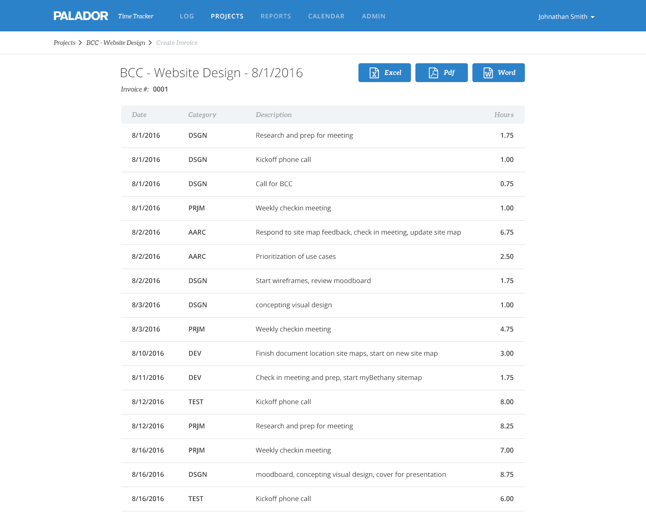Select the 4.75 hours value
This screenshot has width=646, height=523.
507,329
